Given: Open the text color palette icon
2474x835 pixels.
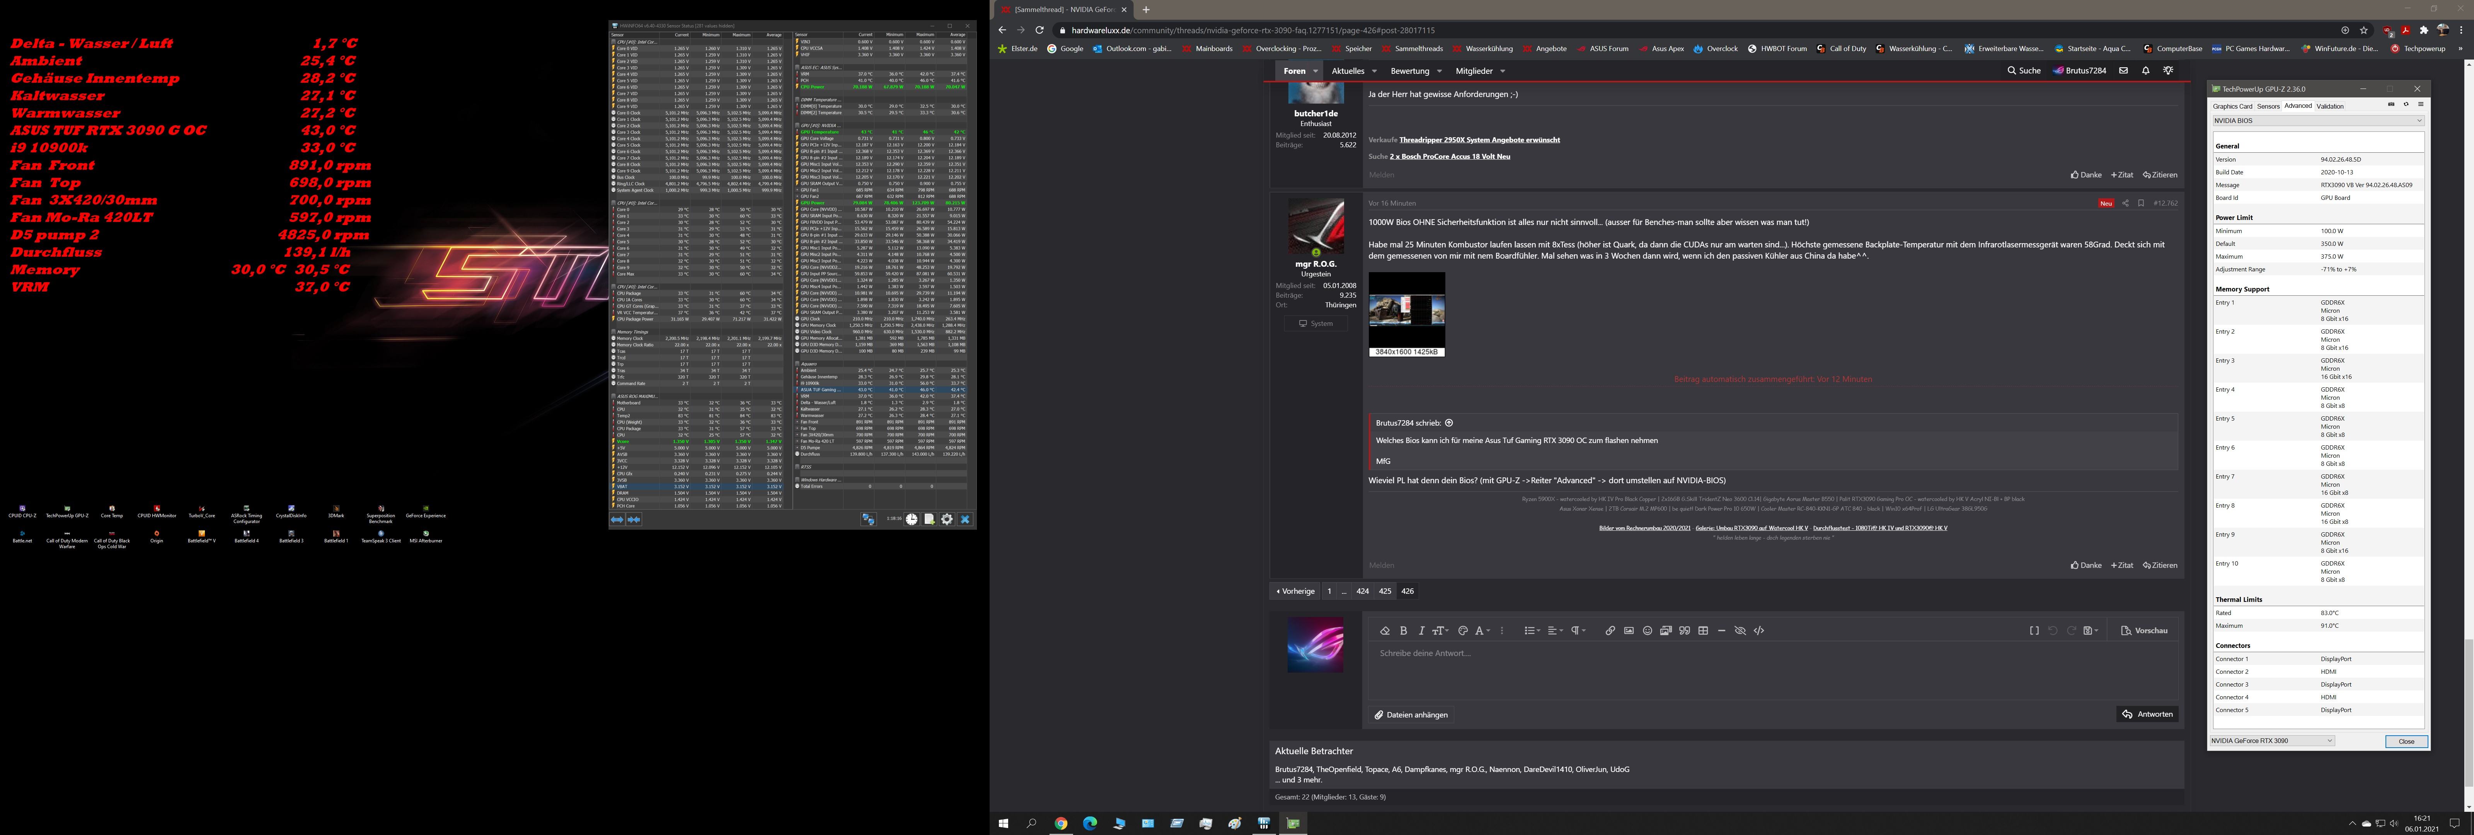Looking at the screenshot, I should 1463,631.
